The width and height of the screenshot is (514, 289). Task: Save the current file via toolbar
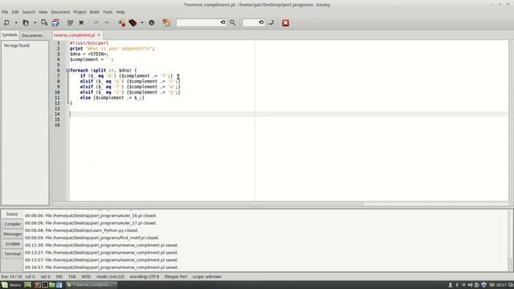point(44,22)
